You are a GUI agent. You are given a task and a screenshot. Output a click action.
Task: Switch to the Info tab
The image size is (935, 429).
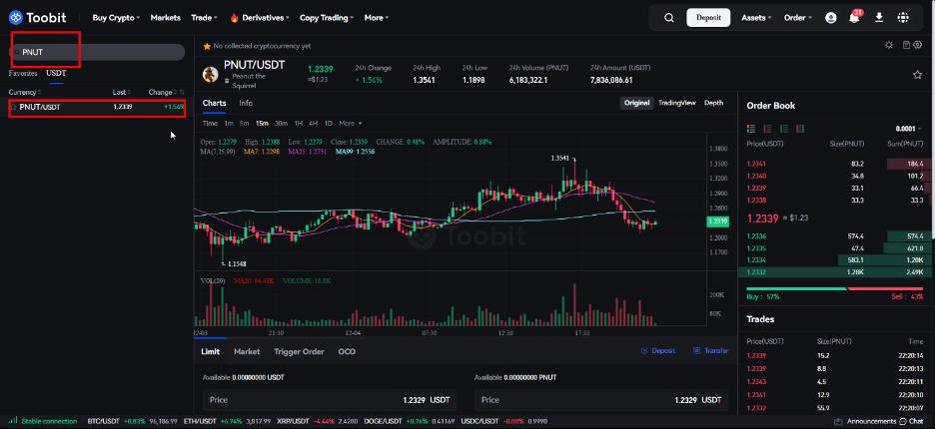[246, 103]
